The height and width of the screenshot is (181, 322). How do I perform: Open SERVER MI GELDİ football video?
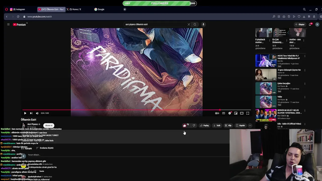pyautogui.click(x=290, y=112)
